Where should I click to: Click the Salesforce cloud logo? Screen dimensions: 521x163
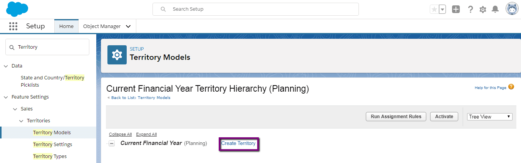pyautogui.click(x=17, y=9)
